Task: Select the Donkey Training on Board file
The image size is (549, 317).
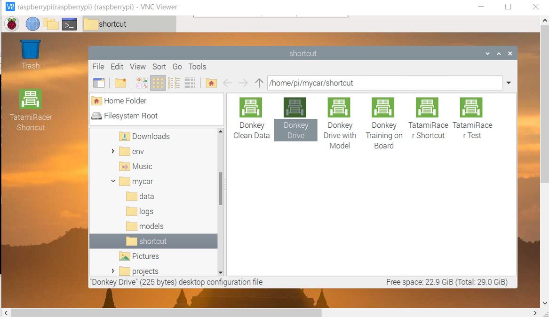Action: point(384,124)
